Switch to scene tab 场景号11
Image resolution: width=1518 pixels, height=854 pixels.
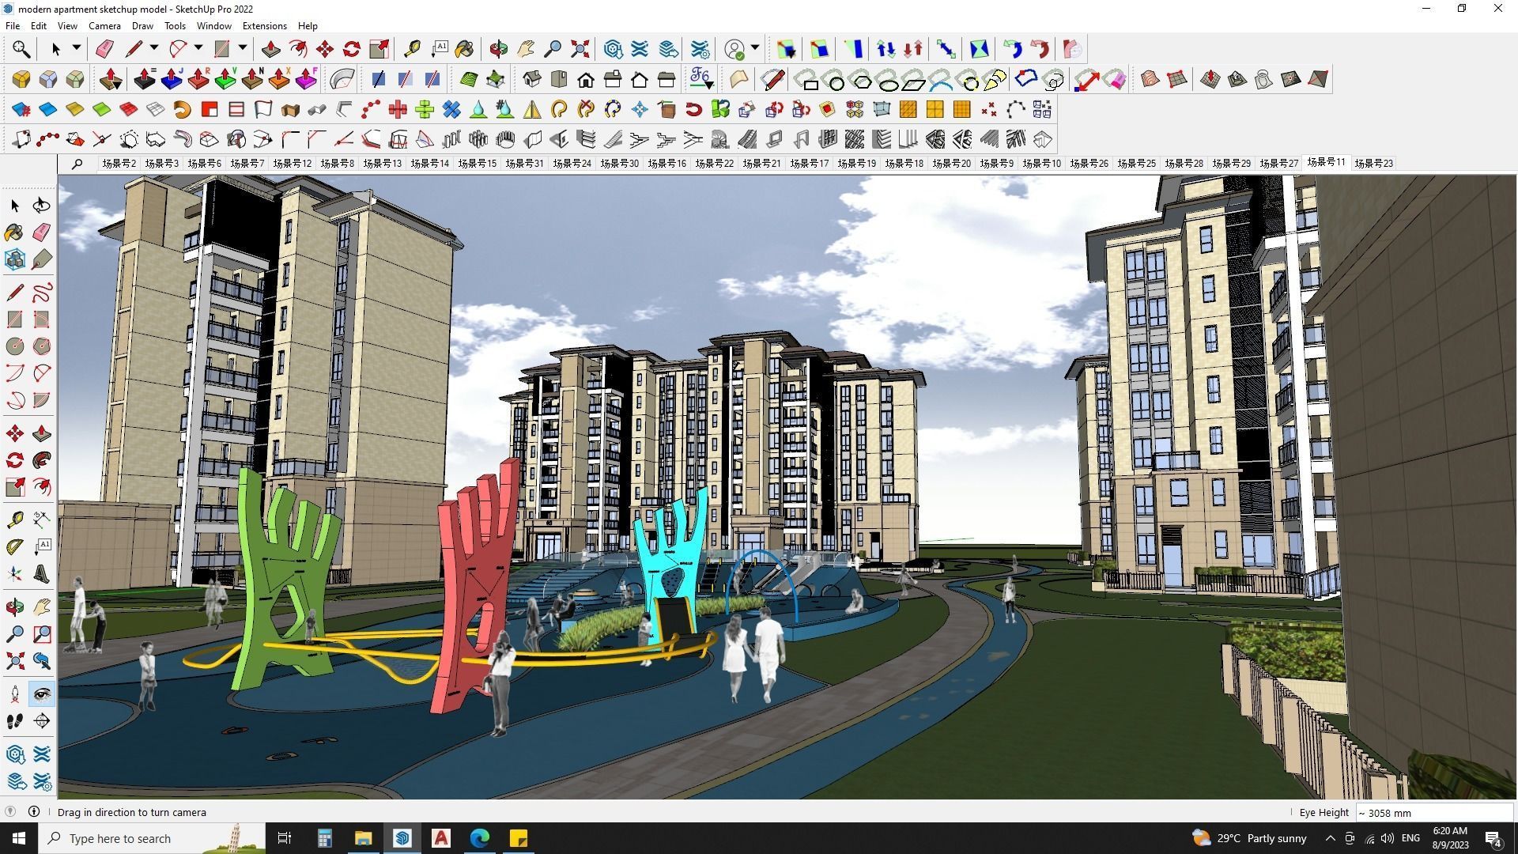pyautogui.click(x=1326, y=162)
